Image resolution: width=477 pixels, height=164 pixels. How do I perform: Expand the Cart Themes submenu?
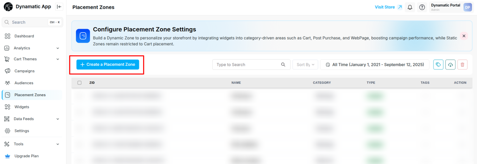[x=58, y=59]
